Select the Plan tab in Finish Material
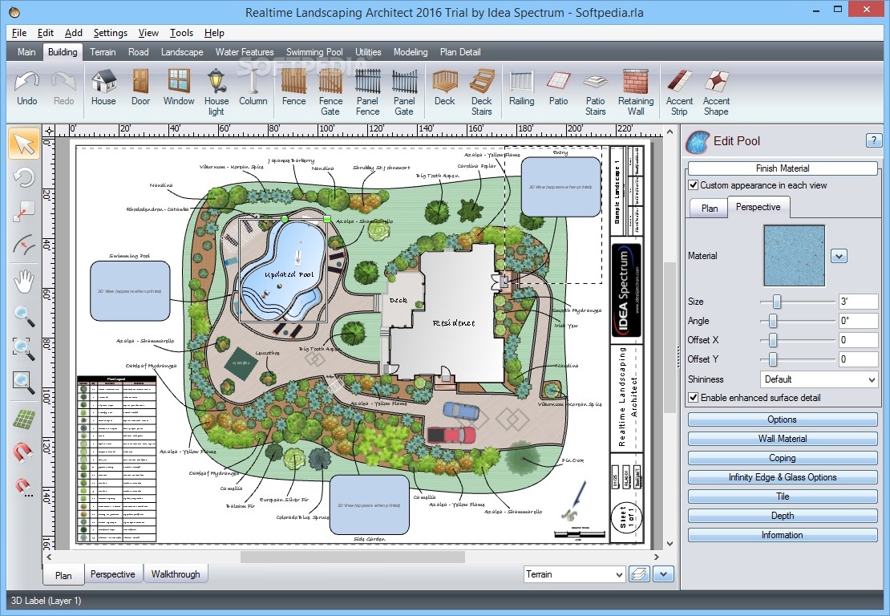This screenshot has height=616, width=890. 709,208
